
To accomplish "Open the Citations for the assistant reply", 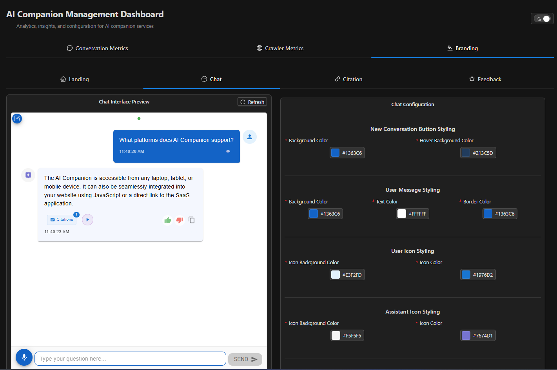I will pyautogui.click(x=62, y=219).
